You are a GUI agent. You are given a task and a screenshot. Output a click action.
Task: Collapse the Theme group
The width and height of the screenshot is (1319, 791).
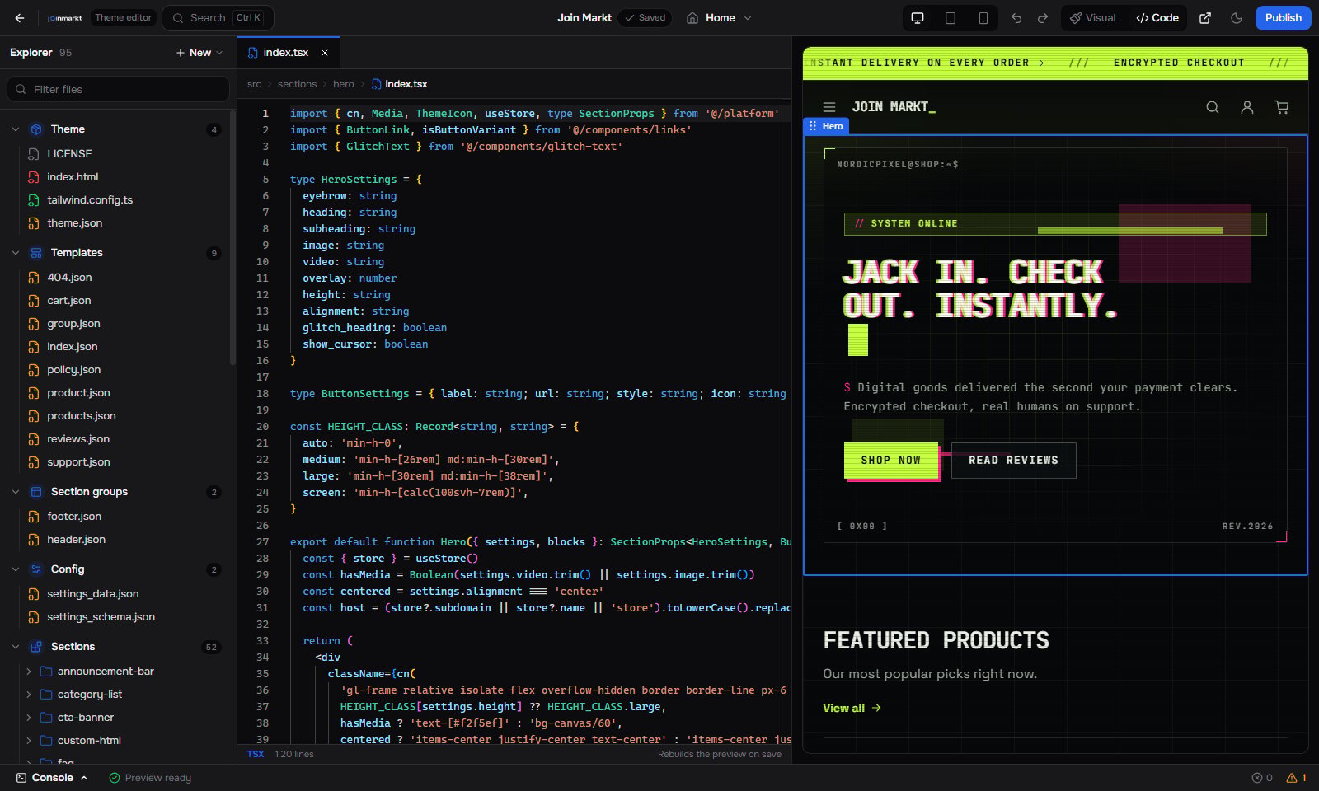16,129
